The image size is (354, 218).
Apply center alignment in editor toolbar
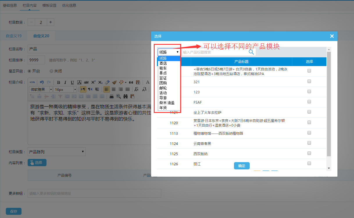click(x=114, y=89)
